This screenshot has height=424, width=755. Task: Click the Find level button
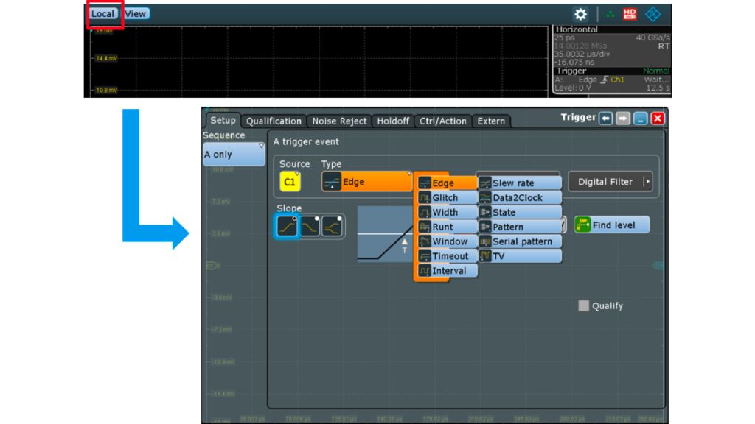pos(611,225)
